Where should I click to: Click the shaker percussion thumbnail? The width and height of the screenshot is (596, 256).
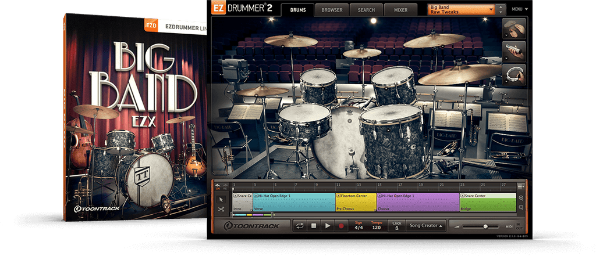pyautogui.click(x=514, y=52)
